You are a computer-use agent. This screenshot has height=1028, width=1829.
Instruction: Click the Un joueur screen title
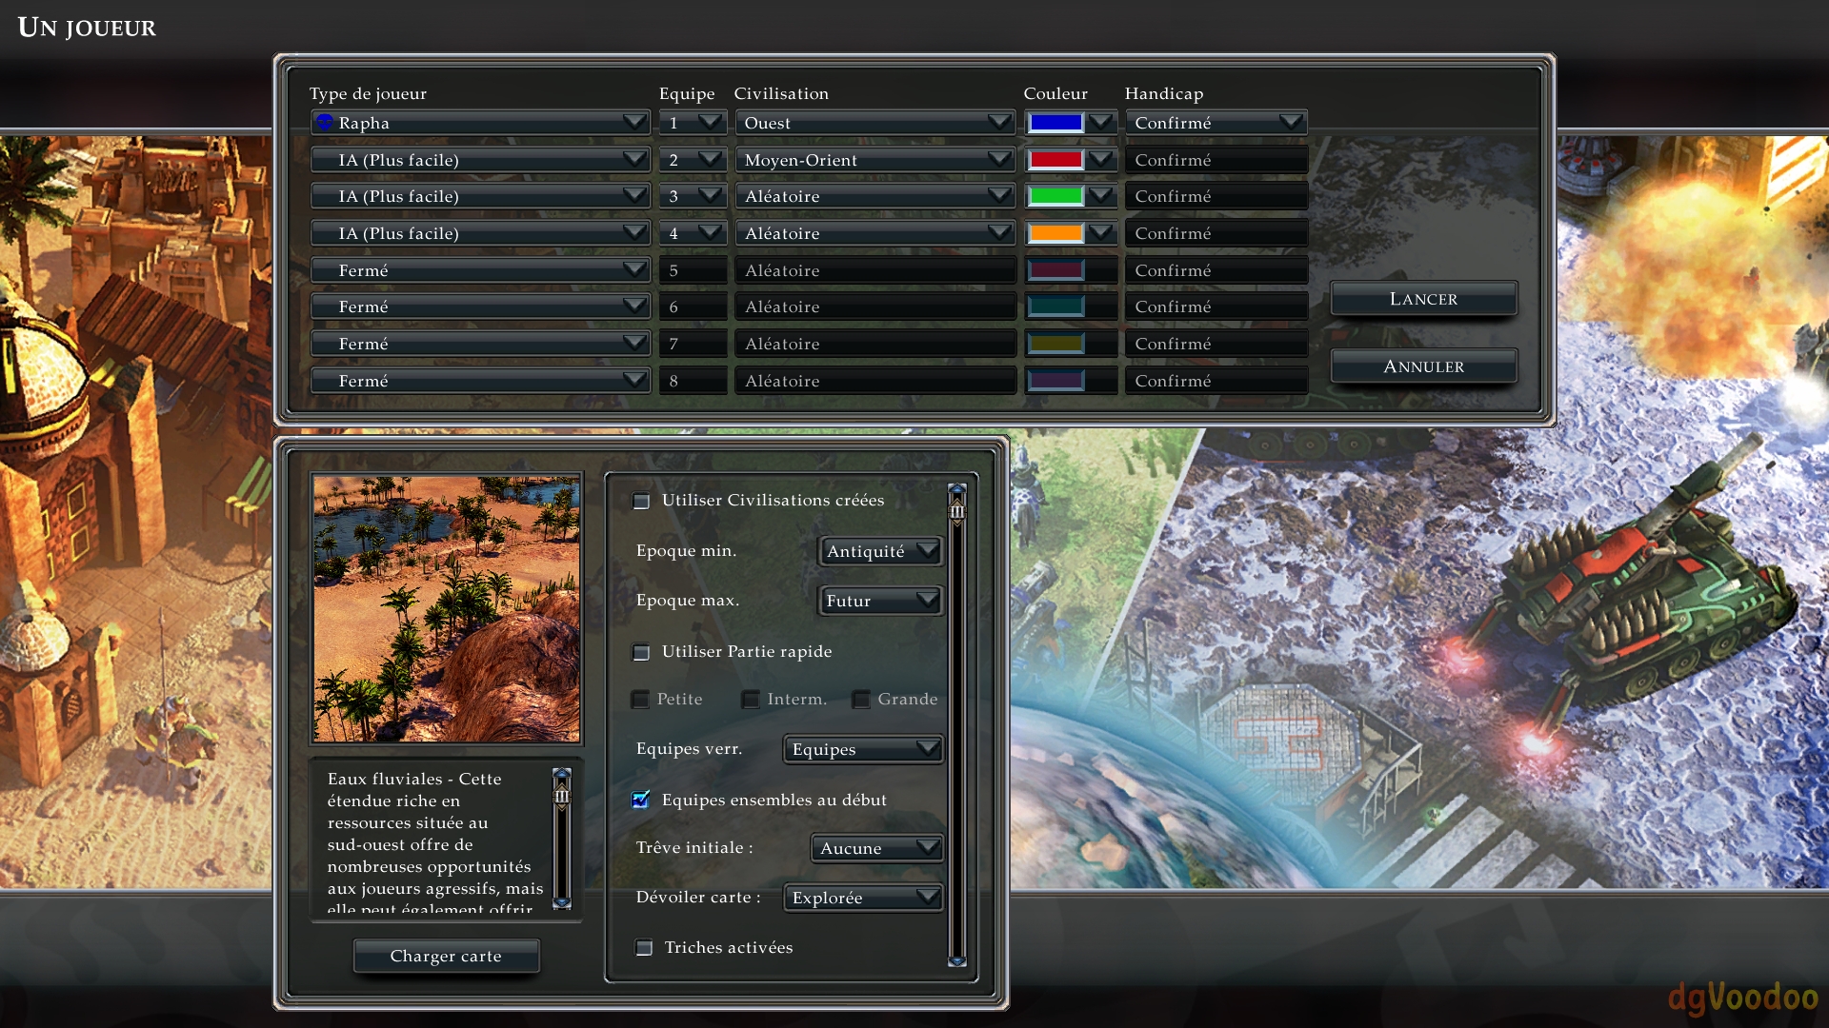click(87, 28)
